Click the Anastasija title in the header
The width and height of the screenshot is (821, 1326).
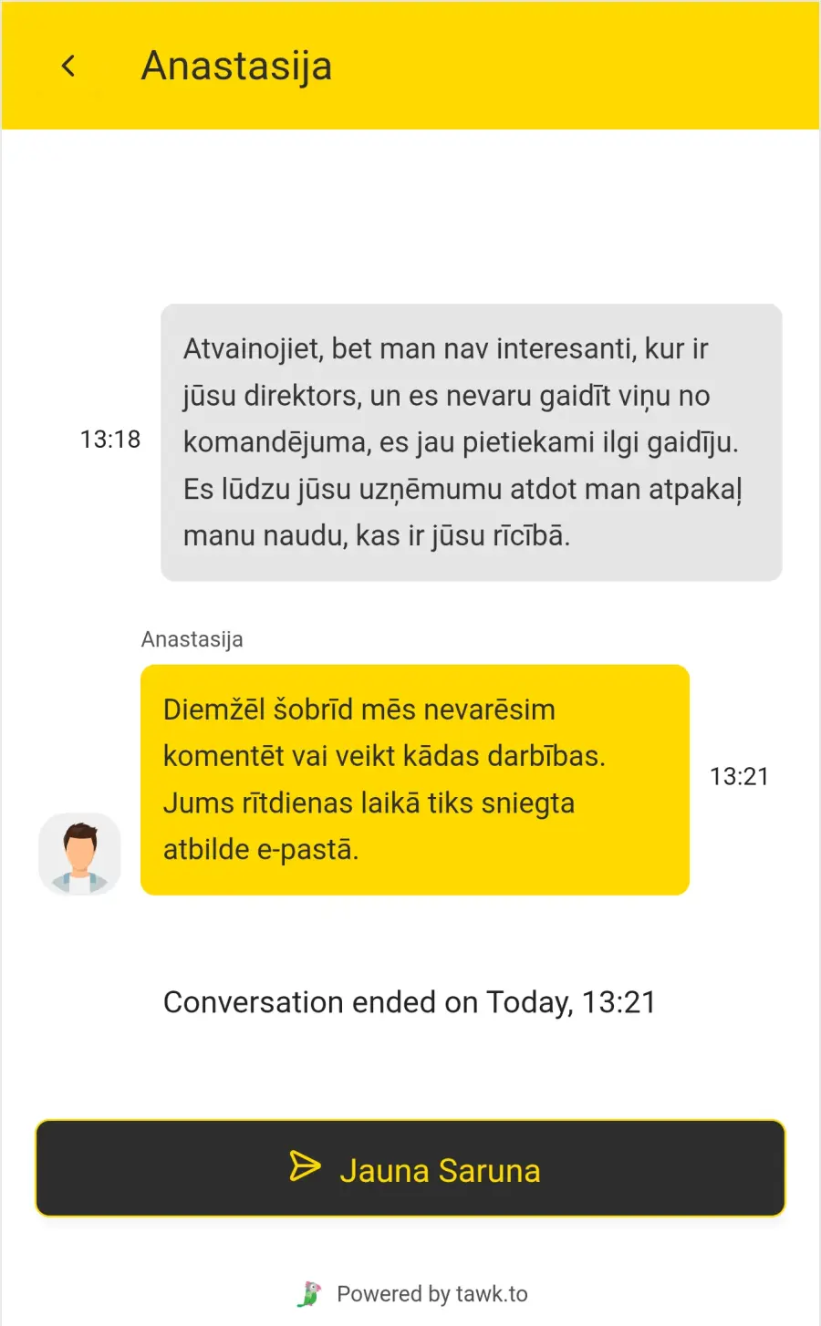tap(236, 66)
